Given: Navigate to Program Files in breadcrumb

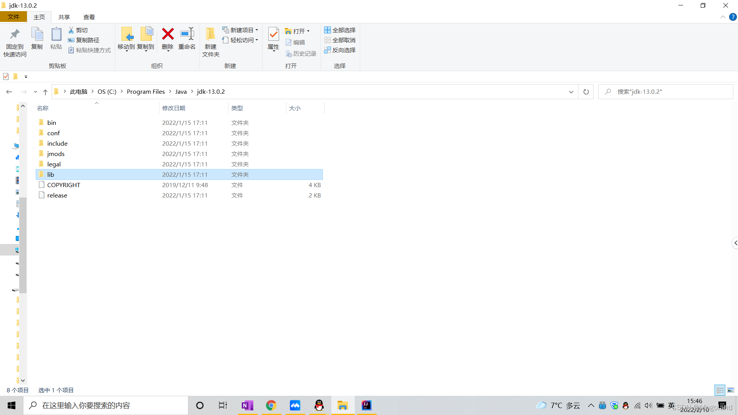Looking at the screenshot, I should (146, 92).
